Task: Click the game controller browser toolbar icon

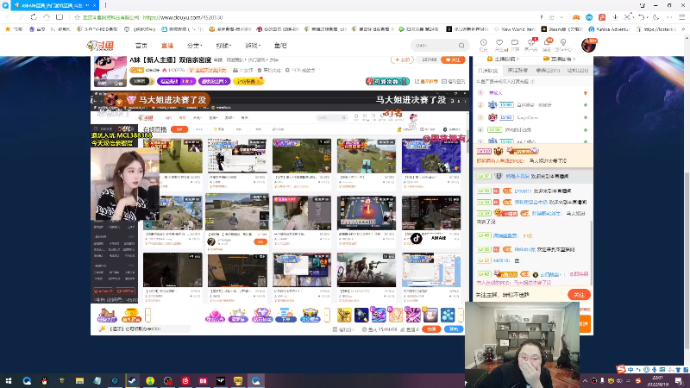Action: tap(575, 17)
